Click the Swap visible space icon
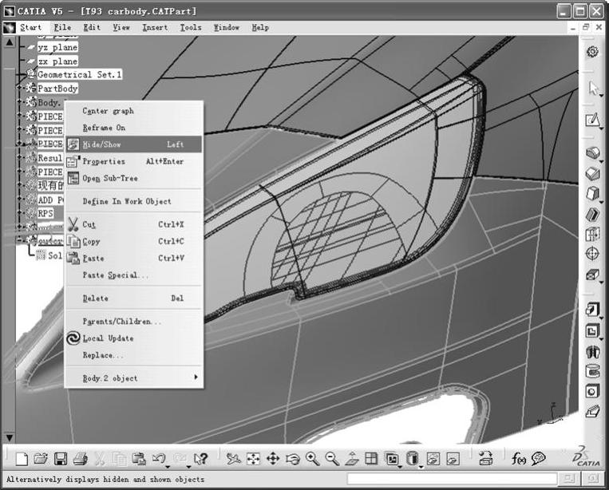This screenshot has width=609, height=490. [x=453, y=459]
